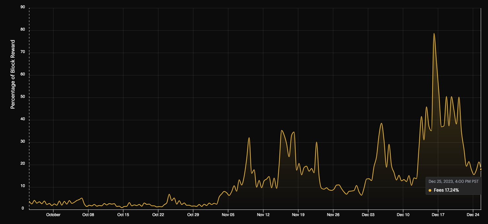Click the 'Dec 10' x-axis label
Image resolution: width=488 pixels, height=224 pixels.
coord(403,215)
